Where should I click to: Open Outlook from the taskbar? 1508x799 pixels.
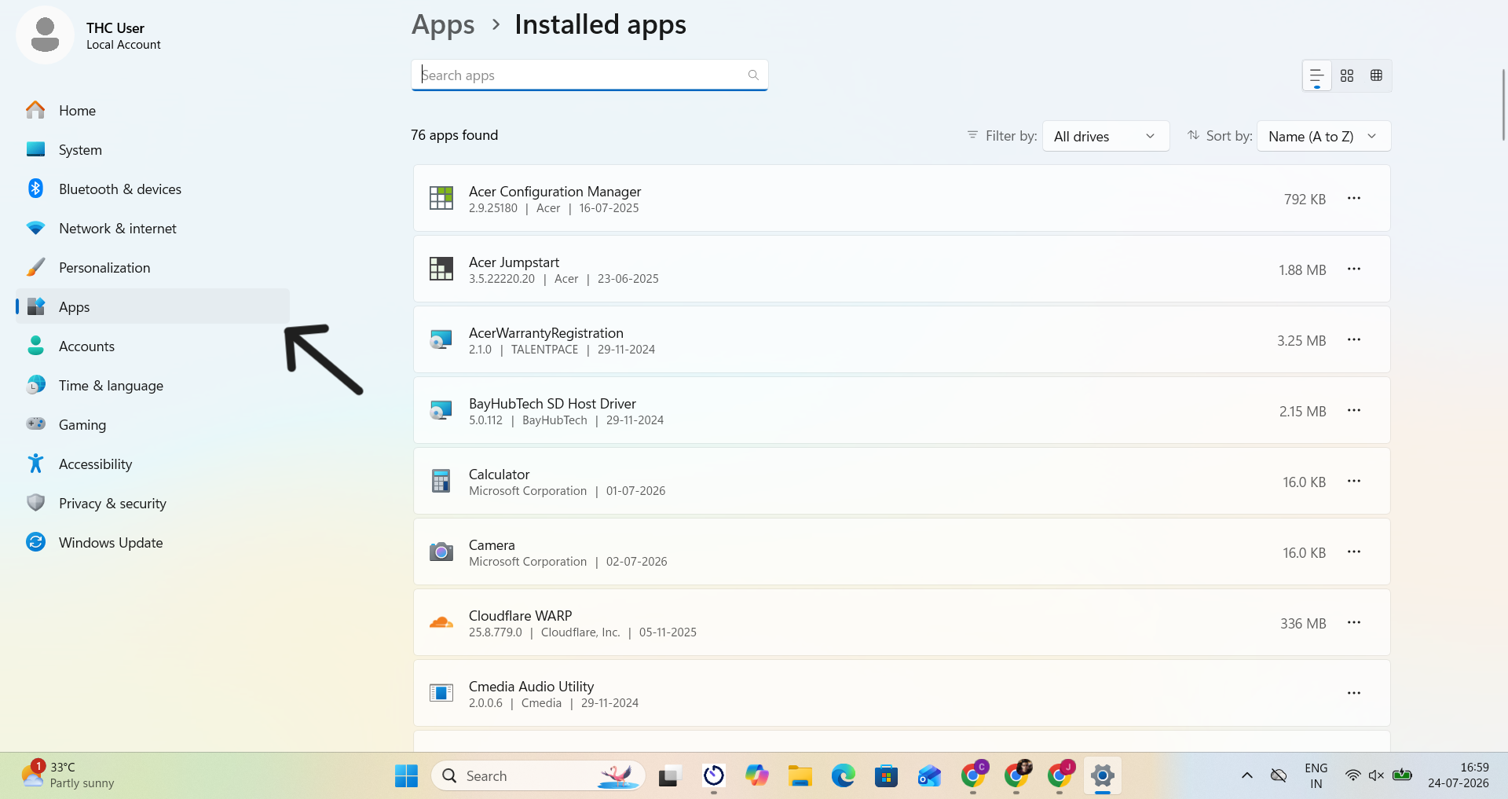[930, 776]
